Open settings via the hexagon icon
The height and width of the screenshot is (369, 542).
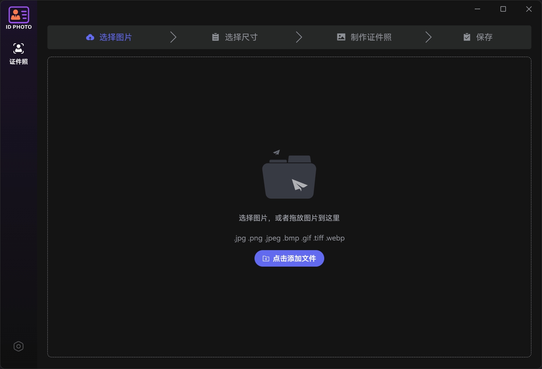coord(19,346)
